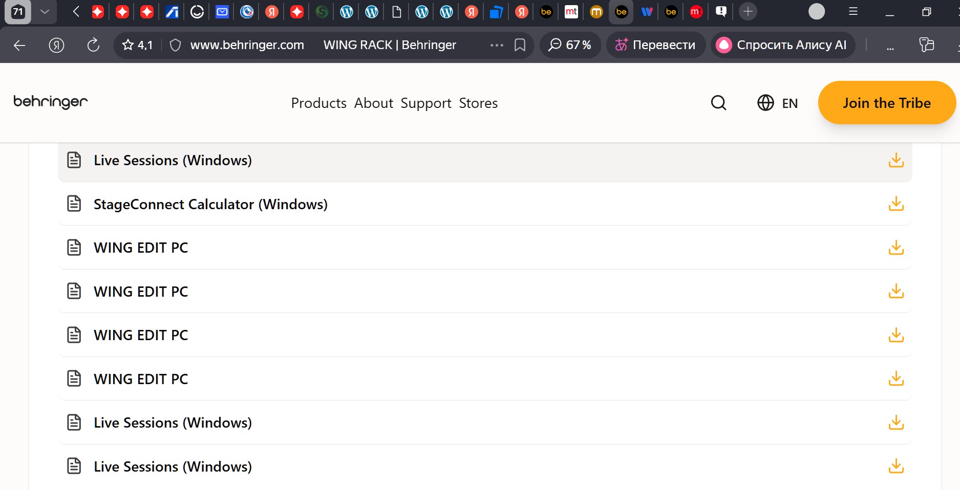The width and height of the screenshot is (960, 490).
Task: Open the Products menu
Action: click(319, 103)
